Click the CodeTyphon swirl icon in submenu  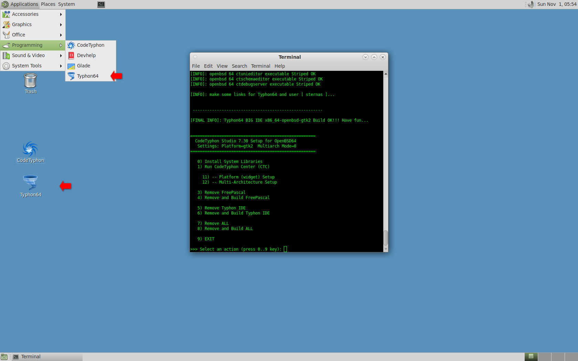71,45
